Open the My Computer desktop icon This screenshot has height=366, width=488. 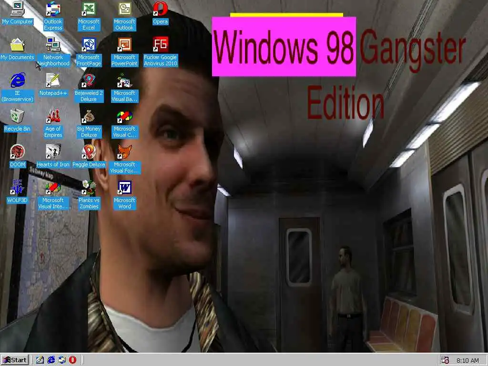18,13
